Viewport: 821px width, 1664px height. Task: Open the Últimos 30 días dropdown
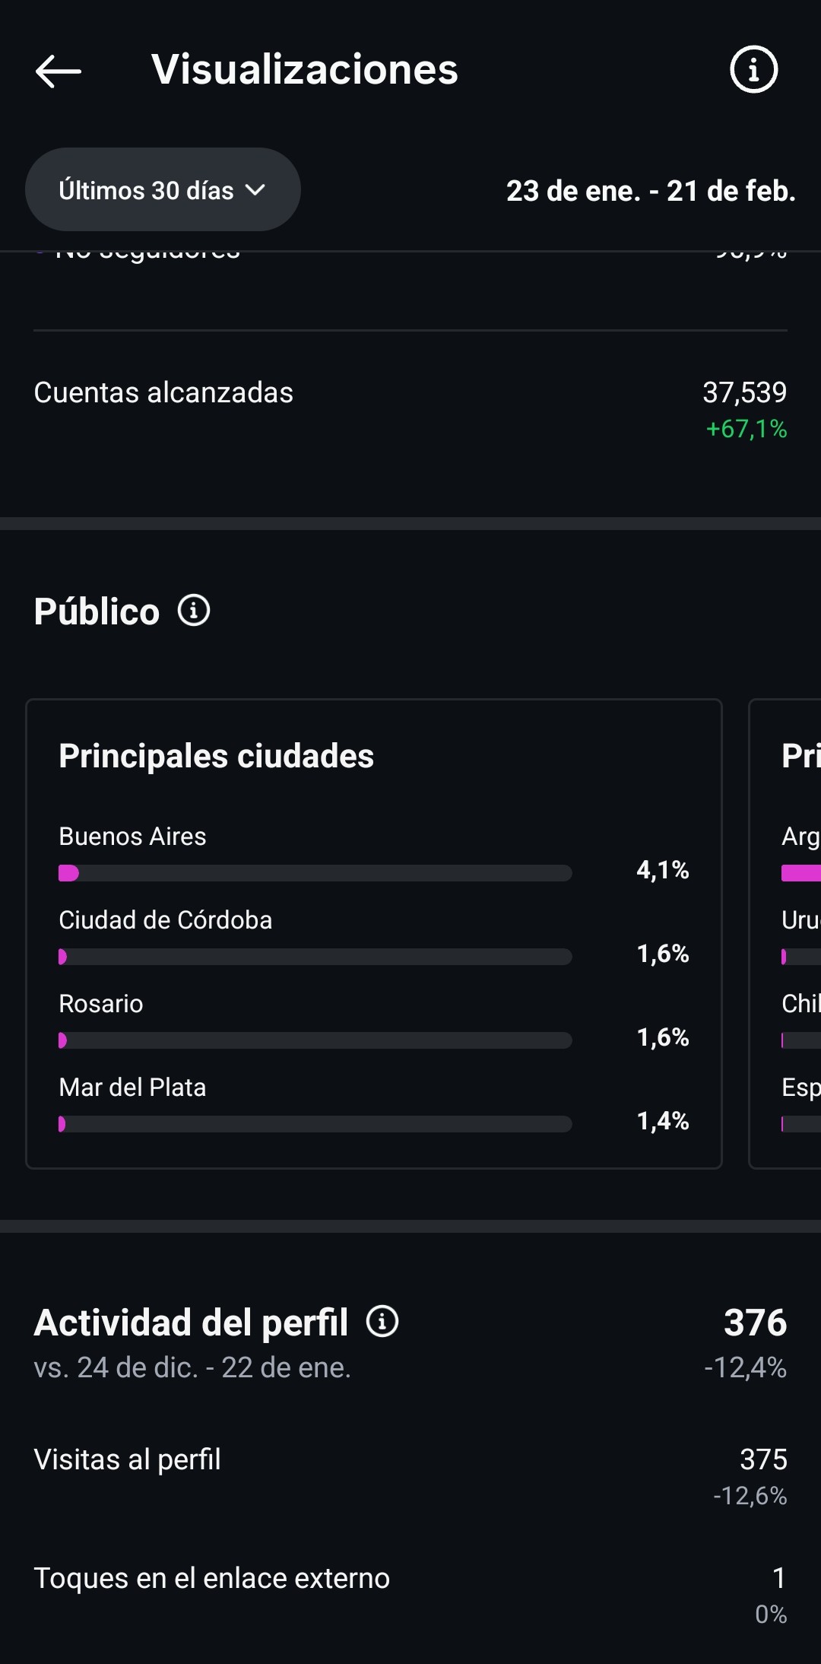(x=163, y=190)
